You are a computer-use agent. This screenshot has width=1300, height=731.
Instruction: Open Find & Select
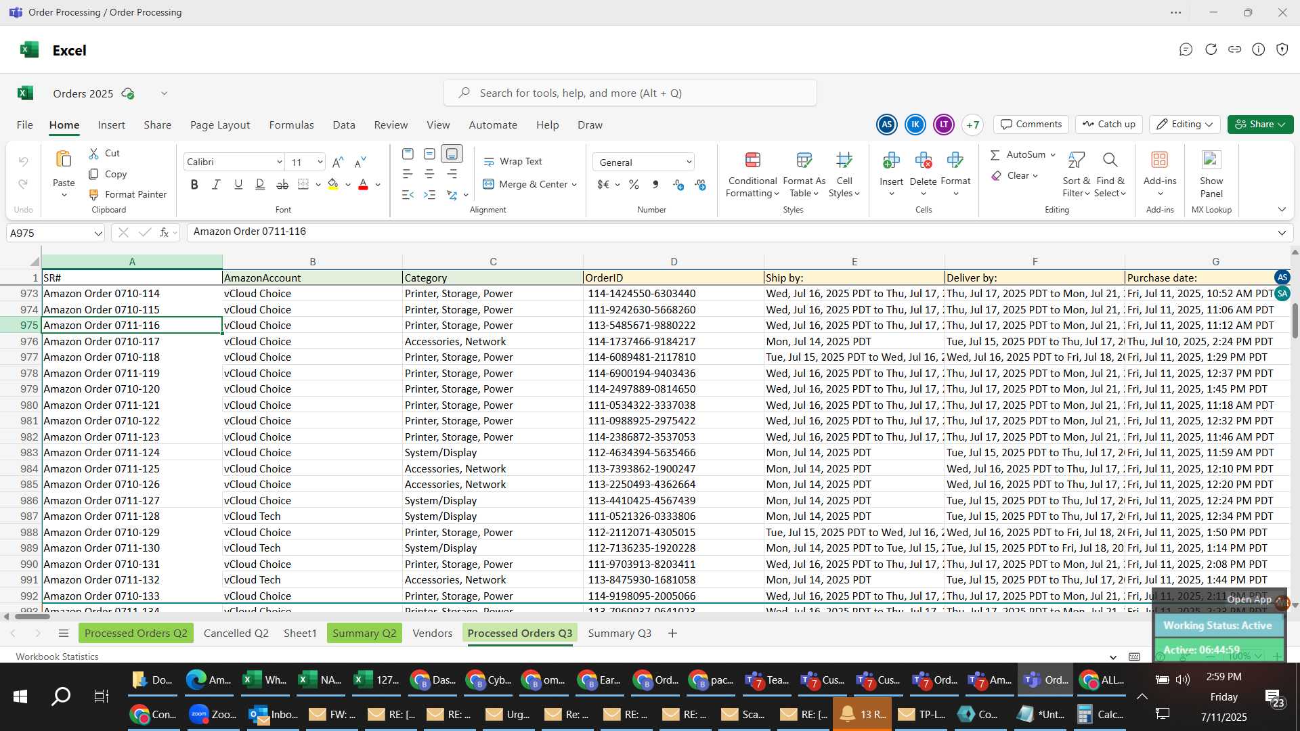(x=1110, y=175)
